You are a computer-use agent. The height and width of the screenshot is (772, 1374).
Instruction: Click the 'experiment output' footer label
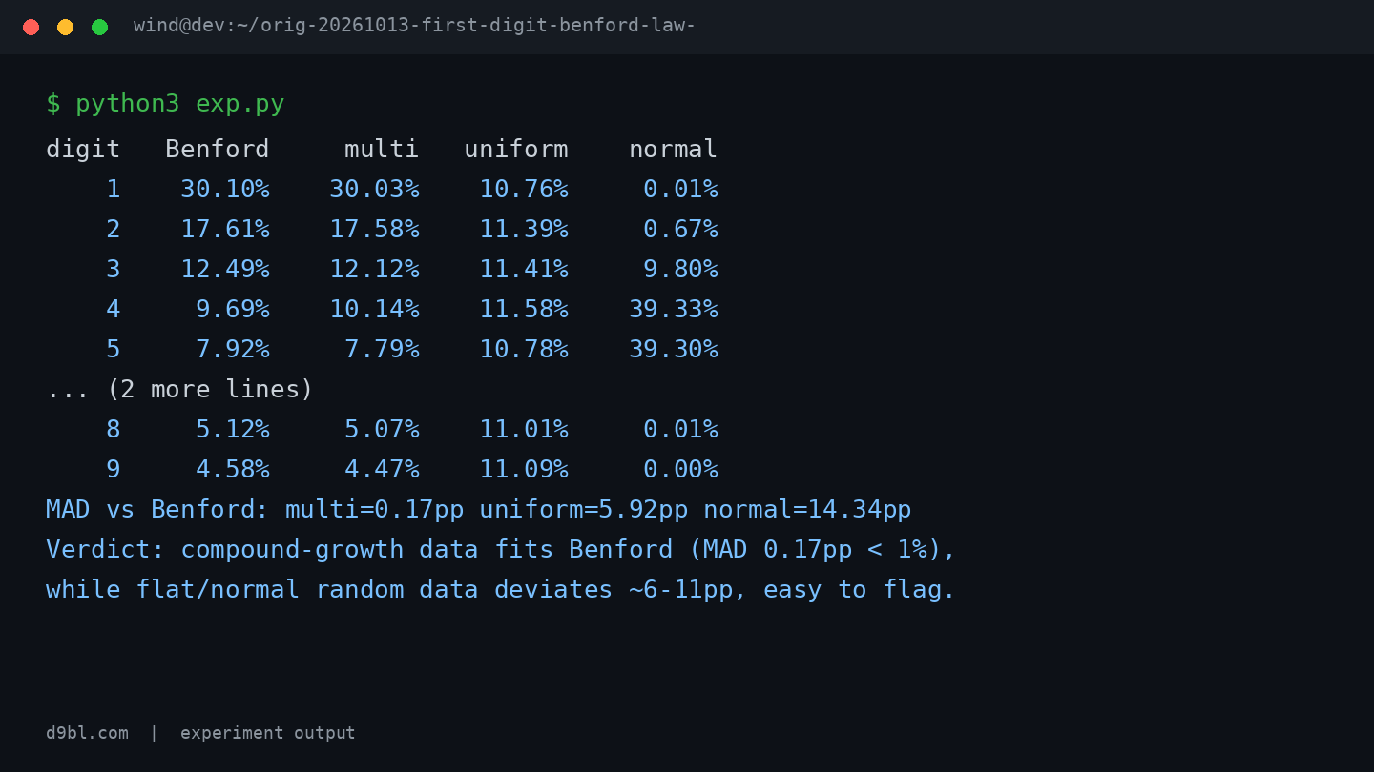pyautogui.click(x=267, y=733)
